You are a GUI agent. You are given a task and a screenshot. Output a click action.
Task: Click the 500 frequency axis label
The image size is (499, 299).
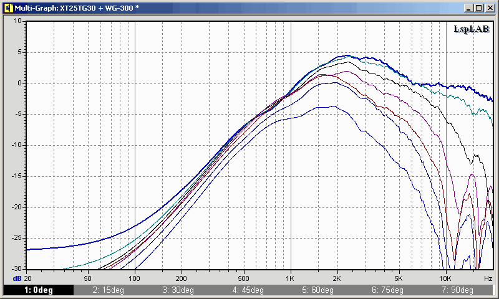[x=243, y=278]
